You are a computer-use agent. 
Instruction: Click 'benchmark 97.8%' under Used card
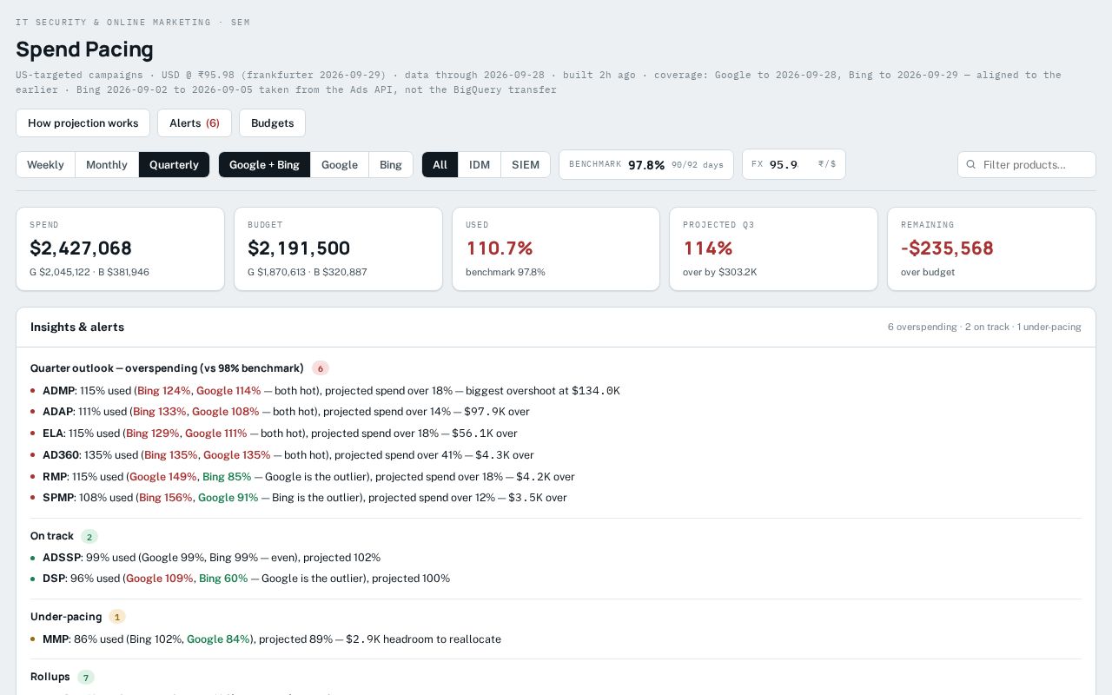tap(506, 272)
